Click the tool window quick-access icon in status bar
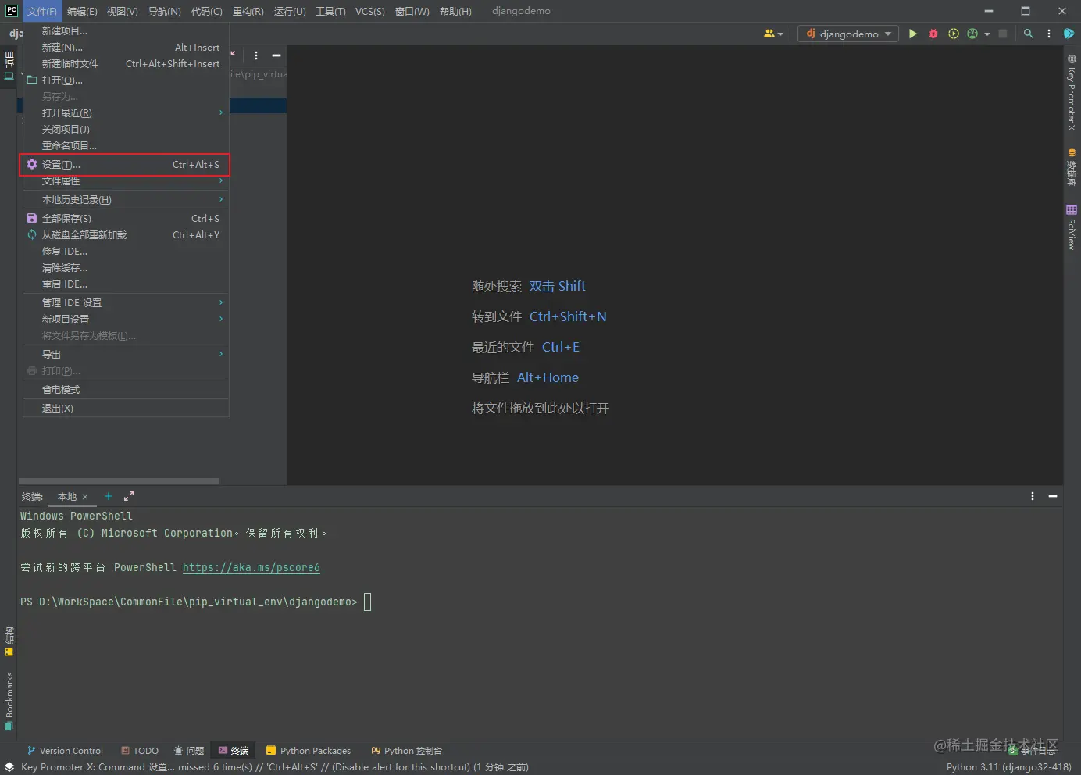 (x=9, y=767)
